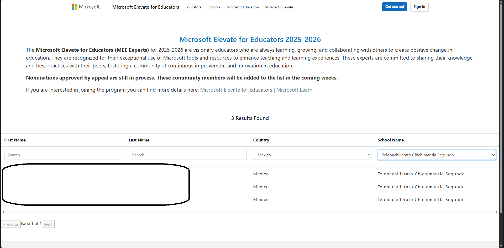
Task: Click the First Name column header
Action: [15, 140]
